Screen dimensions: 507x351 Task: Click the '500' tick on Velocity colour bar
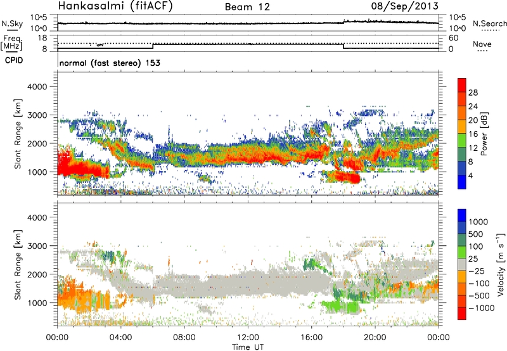pos(476,234)
